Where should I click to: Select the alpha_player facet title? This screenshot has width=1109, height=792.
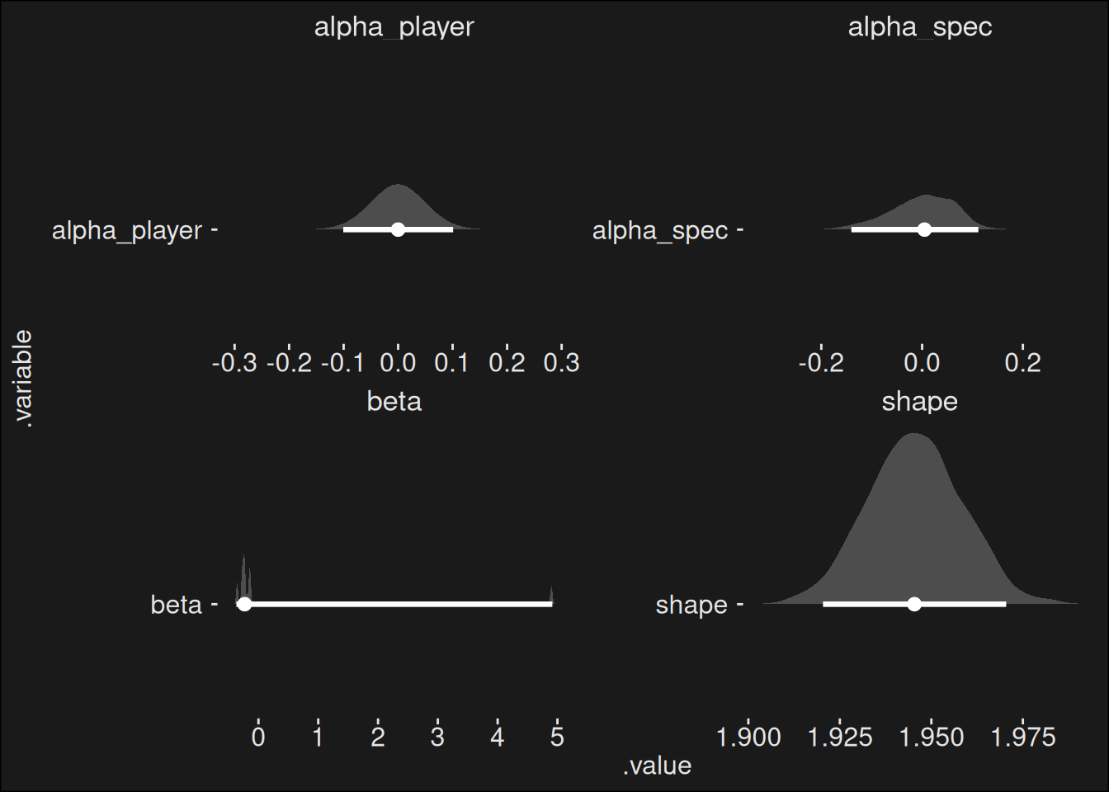tap(394, 27)
